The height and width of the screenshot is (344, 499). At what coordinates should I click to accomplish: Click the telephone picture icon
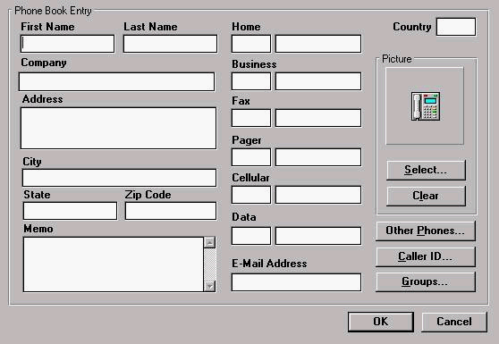pos(425,106)
